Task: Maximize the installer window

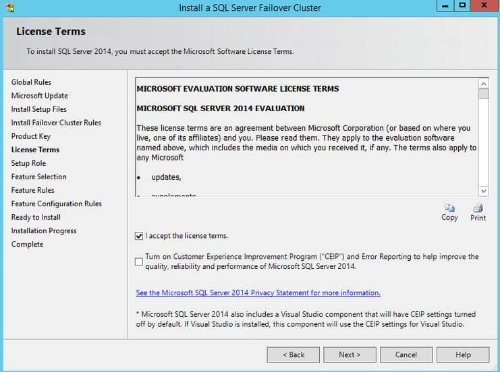Action: coord(462,5)
